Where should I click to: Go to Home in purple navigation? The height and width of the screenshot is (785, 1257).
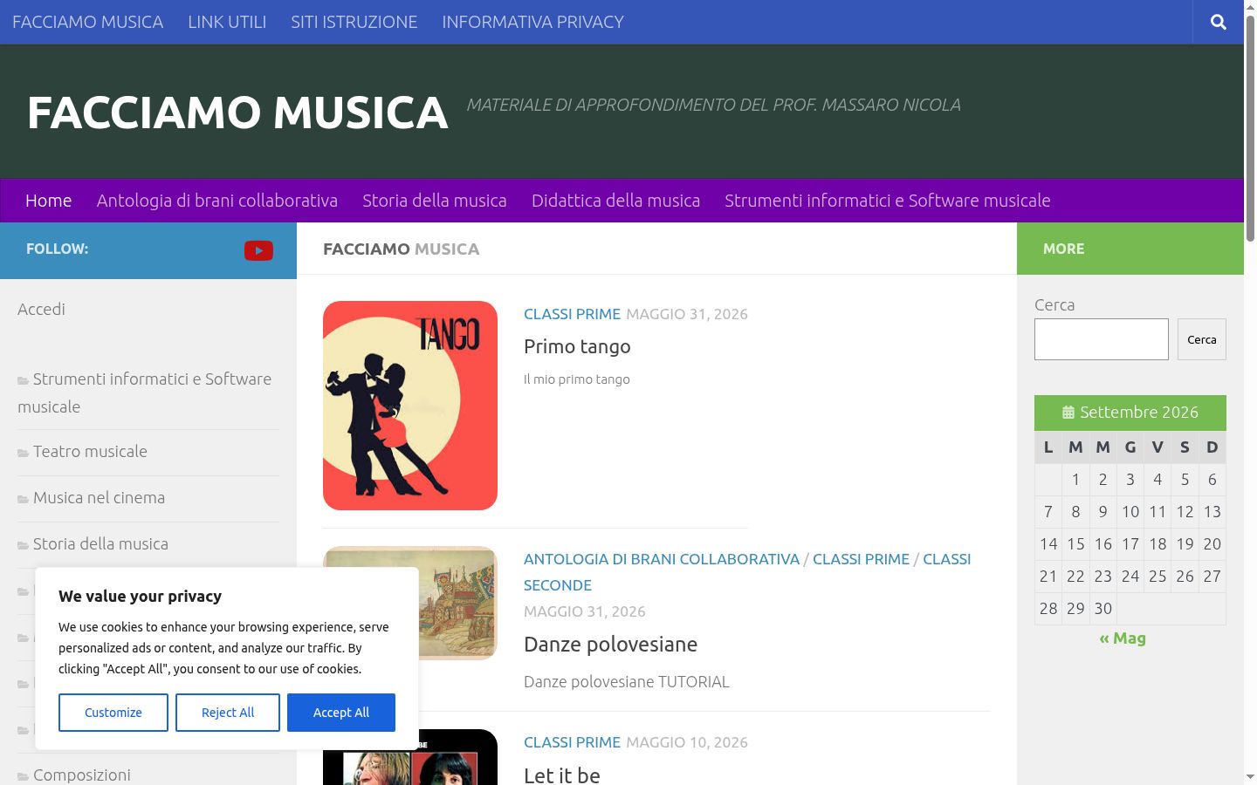pyautogui.click(x=48, y=201)
